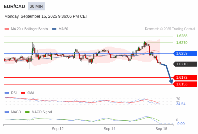Click the 1.6270 resistance level label
This screenshot has width=198, height=134.
182,43
